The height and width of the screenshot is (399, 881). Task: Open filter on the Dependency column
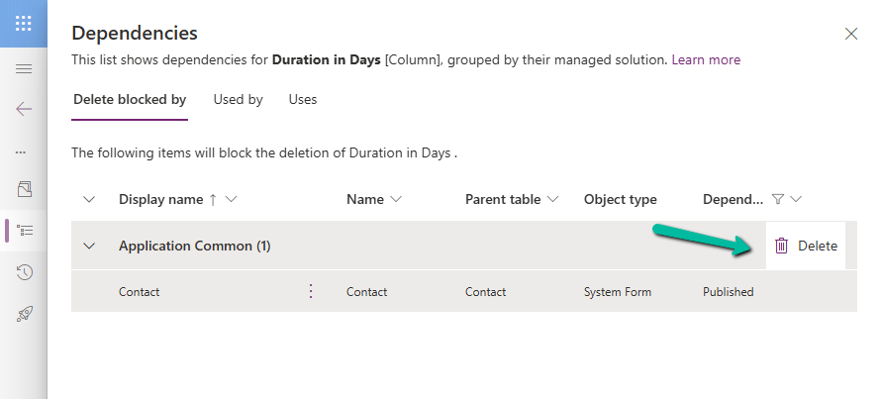click(778, 199)
